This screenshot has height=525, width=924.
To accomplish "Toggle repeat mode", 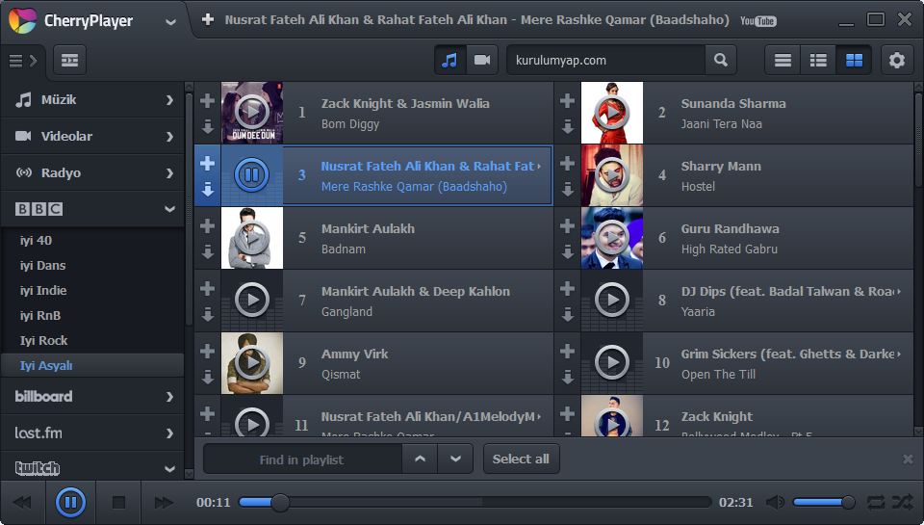I will pos(876,502).
